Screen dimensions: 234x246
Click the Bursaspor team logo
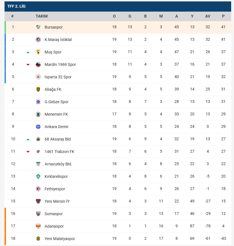[x=38, y=27]
